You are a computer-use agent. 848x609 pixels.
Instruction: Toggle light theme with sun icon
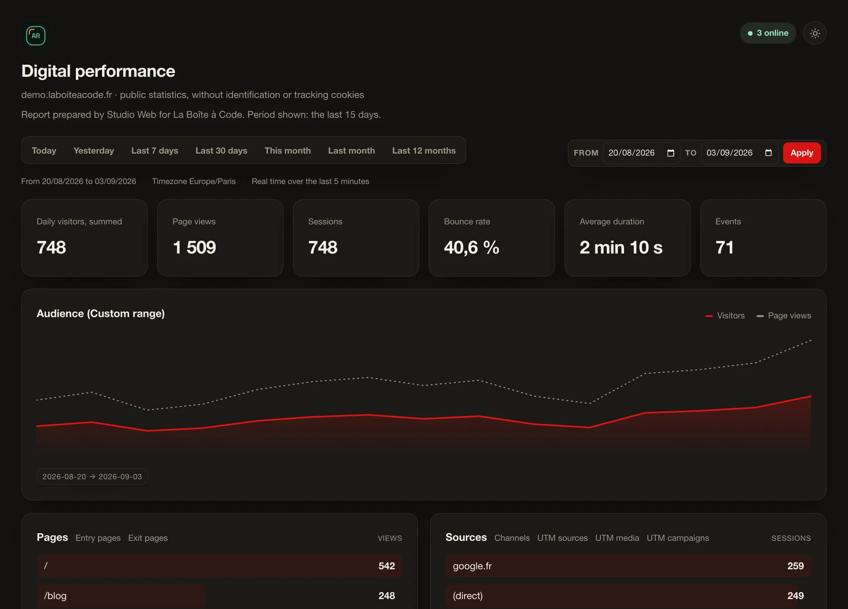click(x=814, y=33)
